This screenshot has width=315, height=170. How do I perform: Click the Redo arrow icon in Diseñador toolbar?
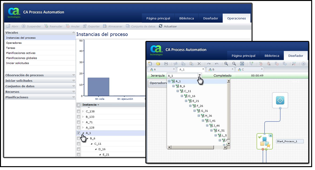(x=209, y=64)
